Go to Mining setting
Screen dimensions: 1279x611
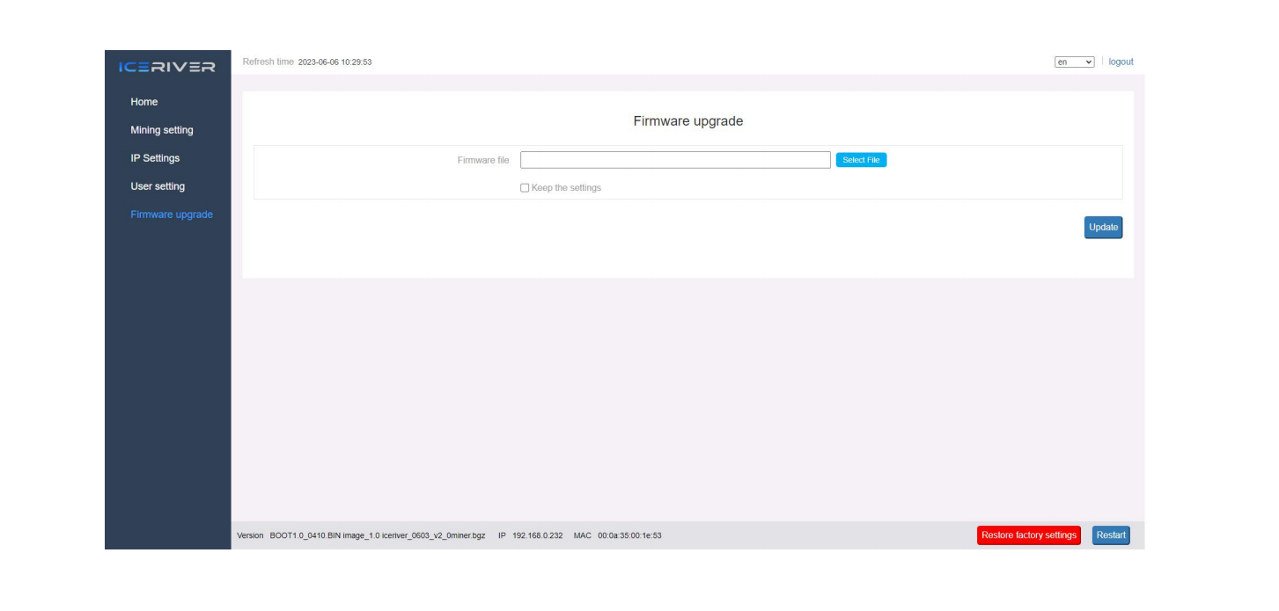pyautogui.click(x=162, y=130)
